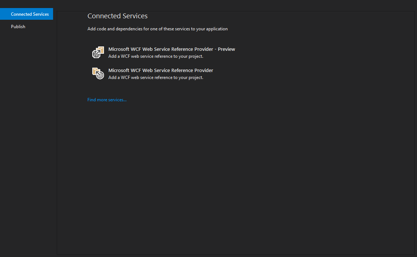417x257 pixels.
Task: Click the Preview provider's description text
Action: tap(156, 56)
